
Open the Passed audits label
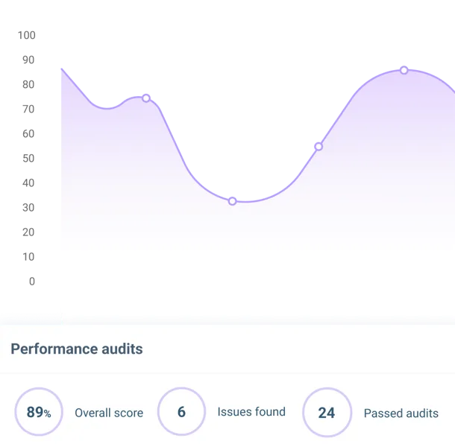(x=401, y=413)
